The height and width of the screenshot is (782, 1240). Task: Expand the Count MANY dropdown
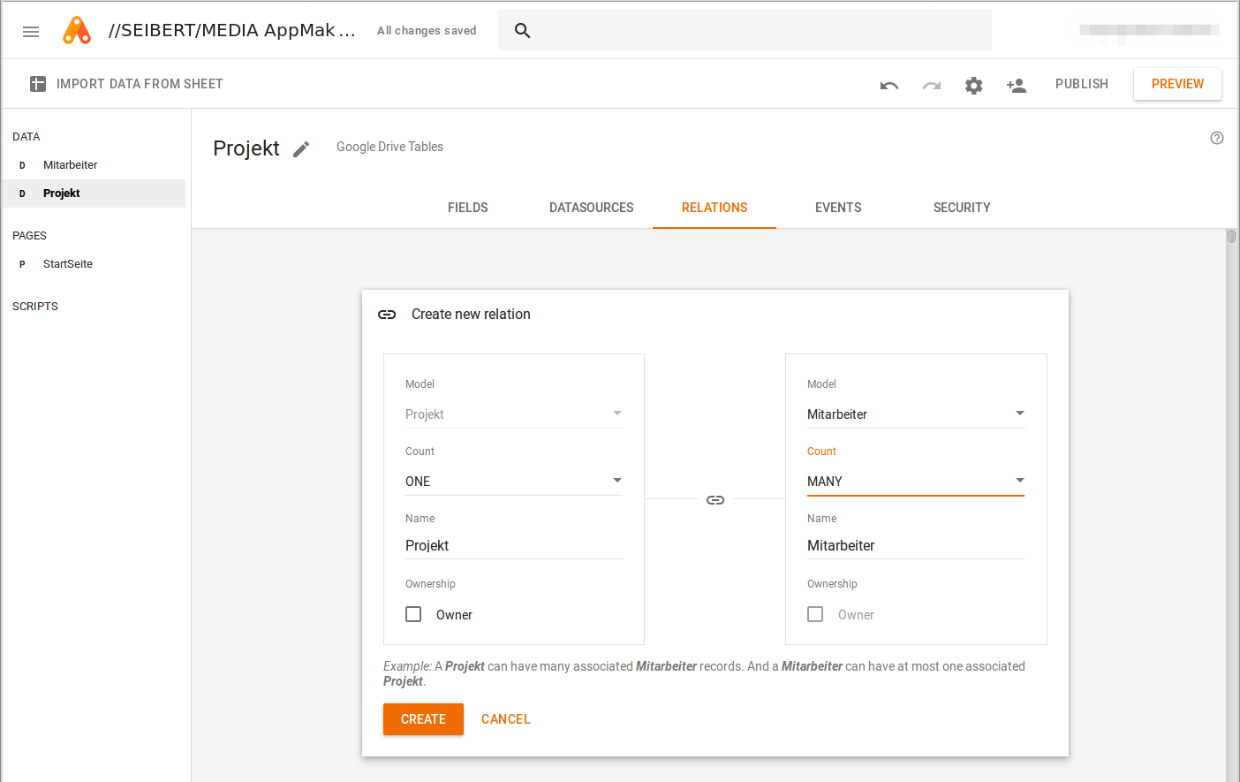click(915, 481)
